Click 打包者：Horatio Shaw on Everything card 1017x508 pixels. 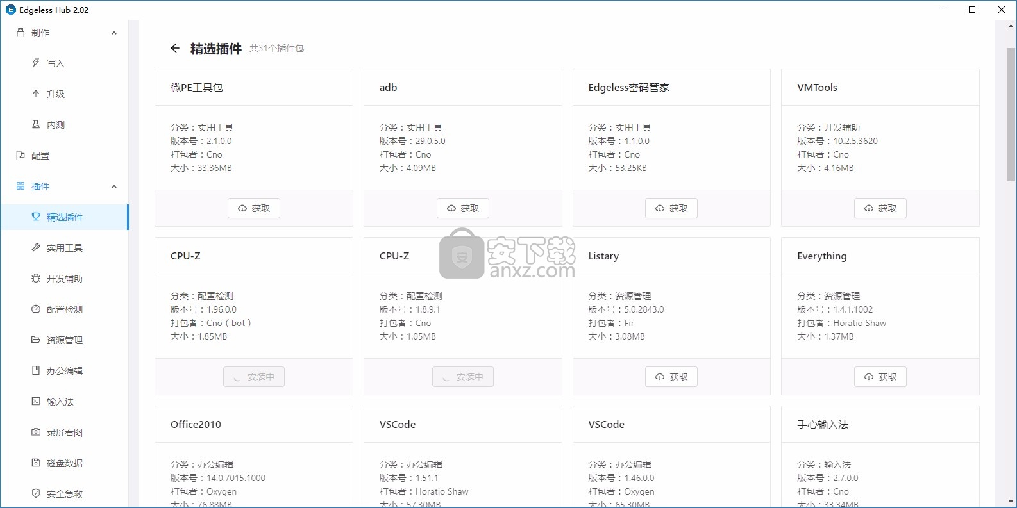pyautogui.click(x=841, y=323)
